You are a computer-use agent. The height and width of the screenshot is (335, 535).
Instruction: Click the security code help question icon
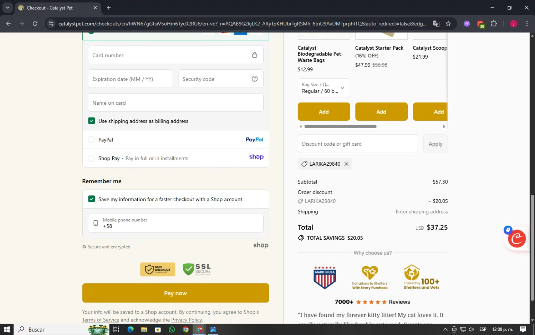[255, 79]
